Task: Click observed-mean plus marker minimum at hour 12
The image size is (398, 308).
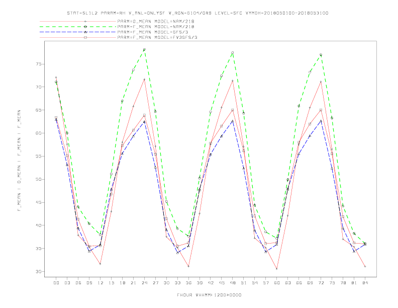Action: (x=101, y=264)
